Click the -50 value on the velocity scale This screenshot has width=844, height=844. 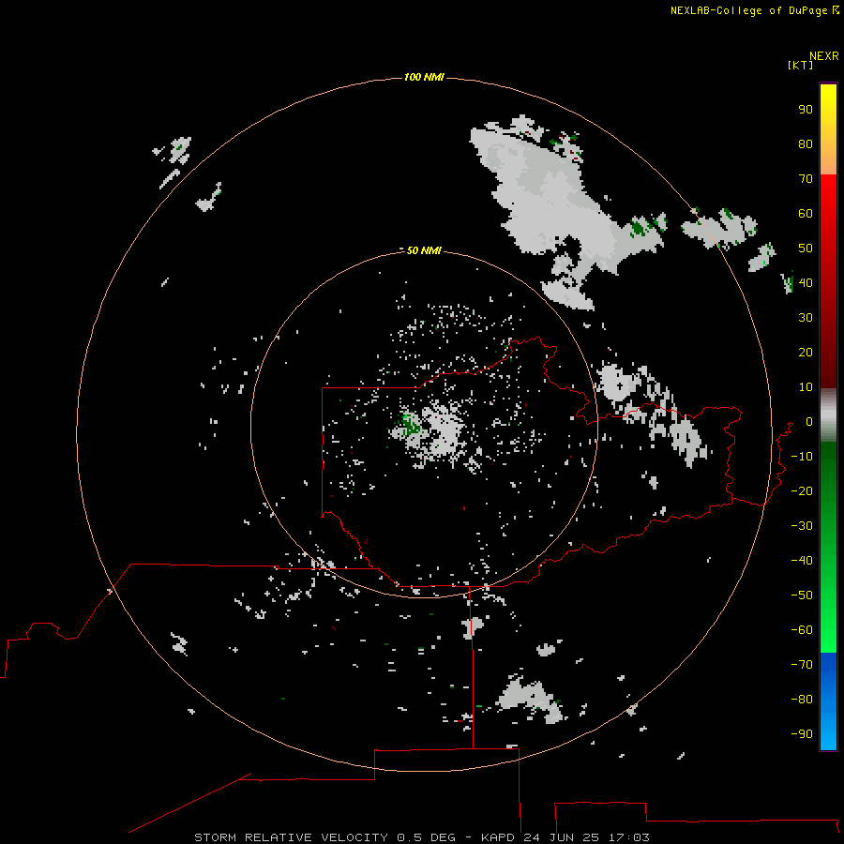[x=802, y=595]
